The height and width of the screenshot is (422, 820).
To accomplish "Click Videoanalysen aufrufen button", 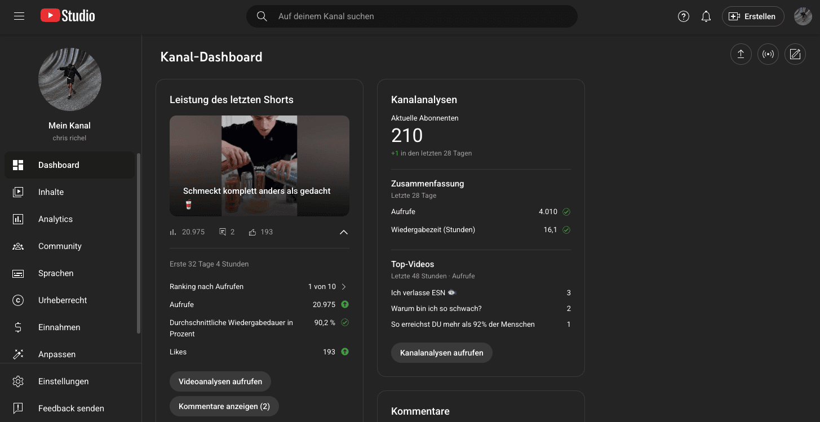I will [220, 381].
